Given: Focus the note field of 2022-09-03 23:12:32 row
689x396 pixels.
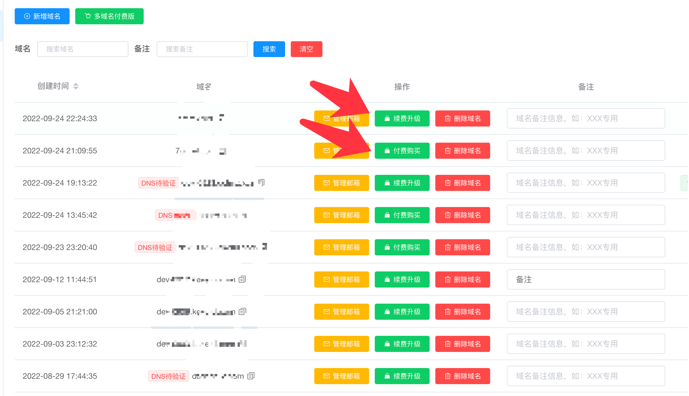Looking at the screenshot, I should coord(586,344).
